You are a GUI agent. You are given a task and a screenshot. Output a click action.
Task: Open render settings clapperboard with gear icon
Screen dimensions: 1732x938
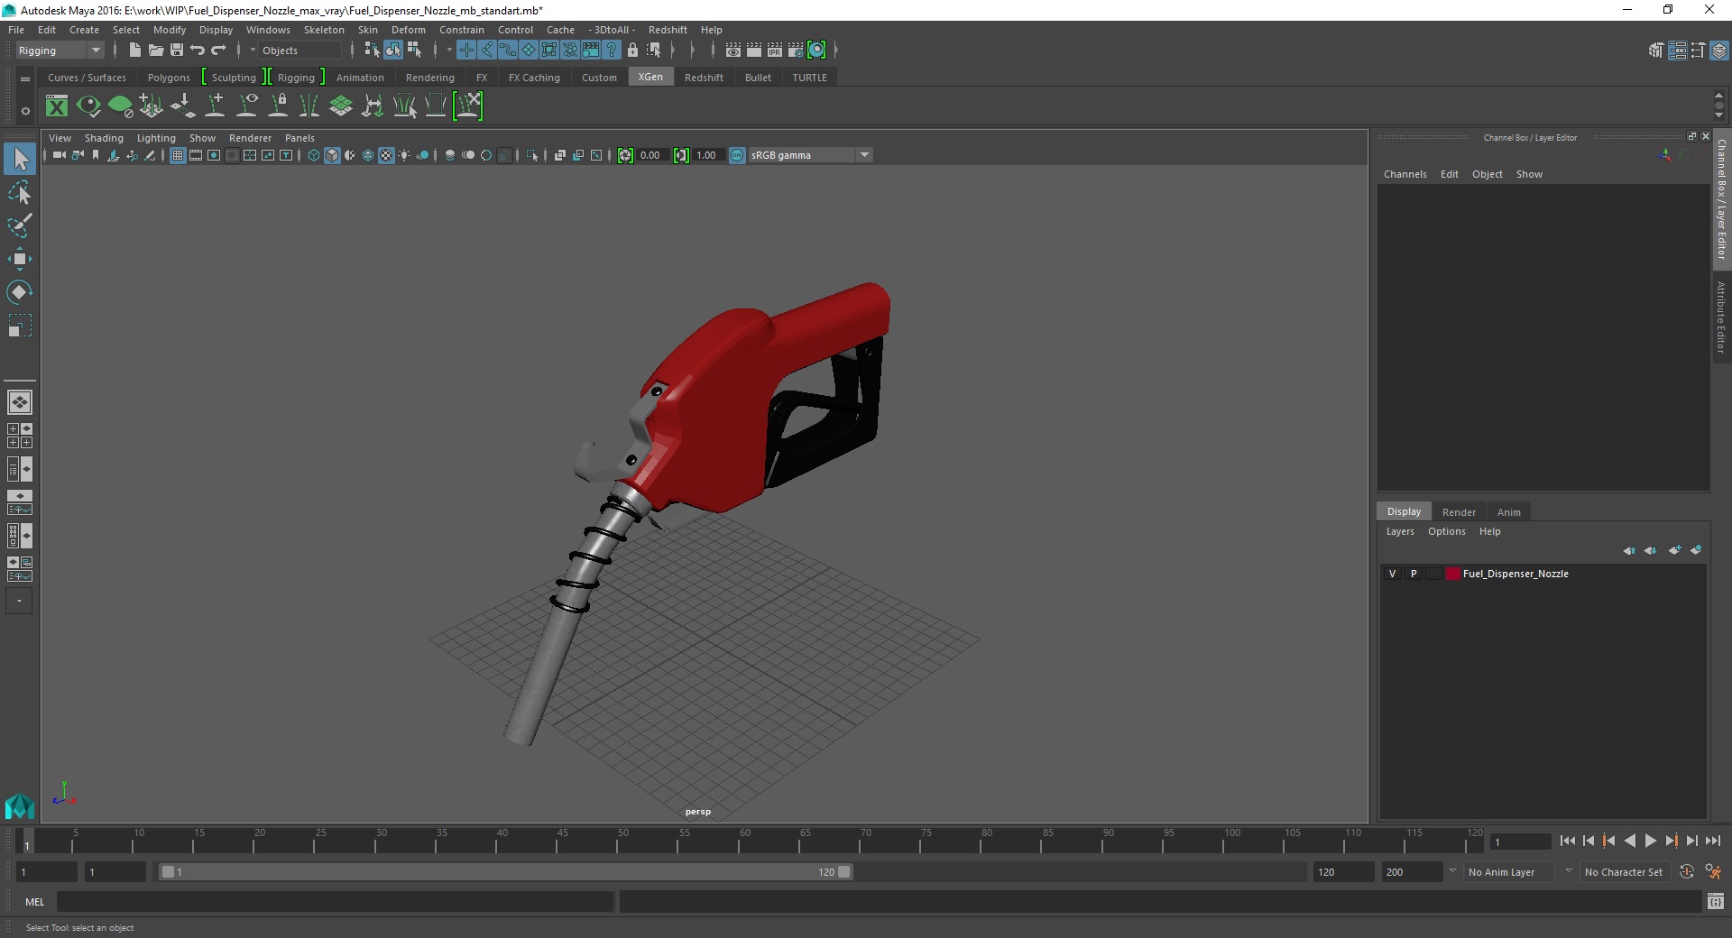[x=796, y=51]
